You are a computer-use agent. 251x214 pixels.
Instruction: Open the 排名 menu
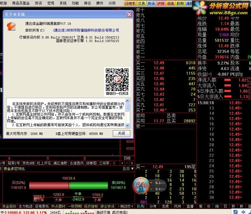(x=87, y=3)
